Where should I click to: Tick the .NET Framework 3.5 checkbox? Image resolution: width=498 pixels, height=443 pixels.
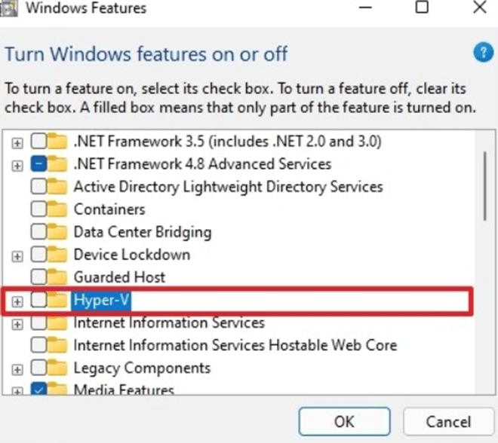coord(38,141)
